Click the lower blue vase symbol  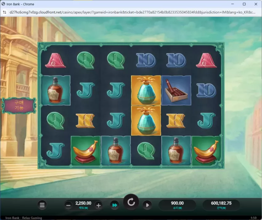point(146,120)
